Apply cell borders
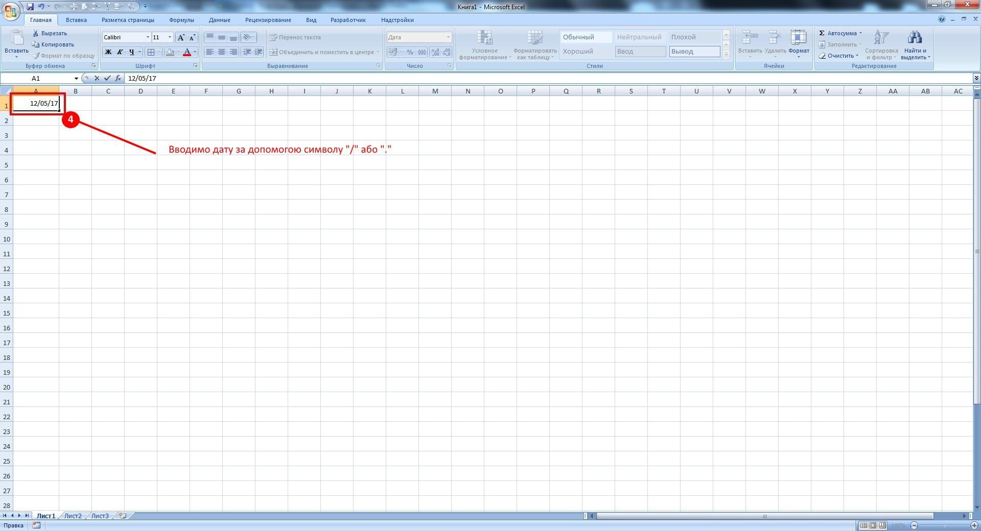 coord(151,52)
